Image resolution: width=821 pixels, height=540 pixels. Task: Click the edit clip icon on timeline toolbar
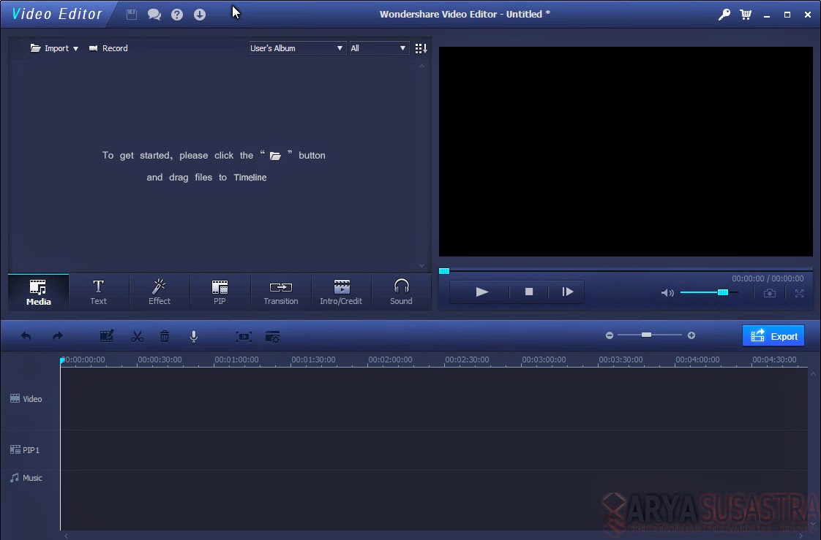click(x=107, y=336)
